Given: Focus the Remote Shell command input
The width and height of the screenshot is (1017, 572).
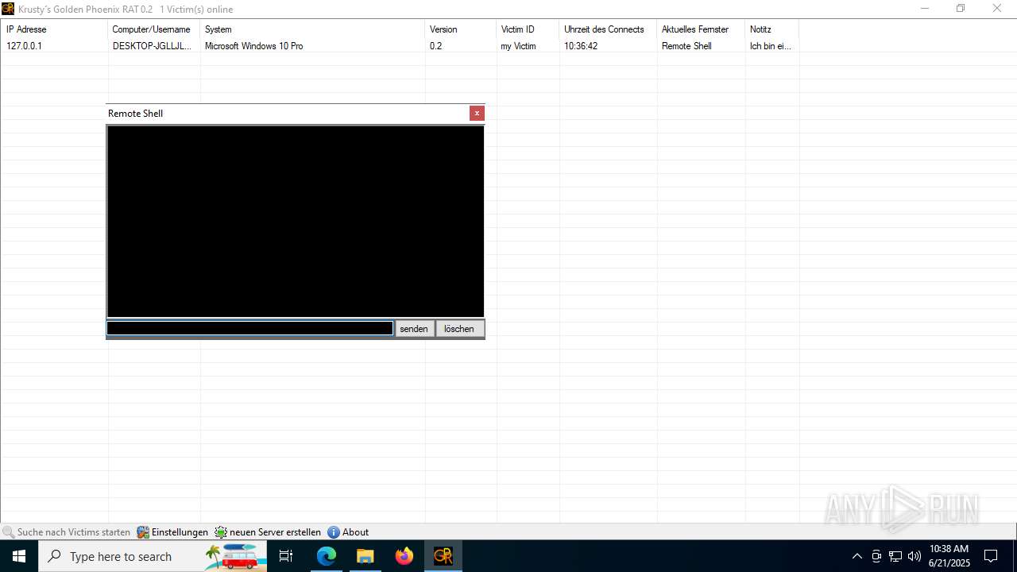Looking at the screenshot, I should coord(250,328).
